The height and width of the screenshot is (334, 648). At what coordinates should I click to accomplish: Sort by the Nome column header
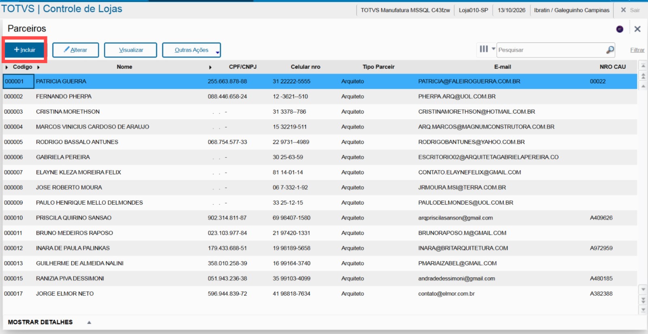[124, 67]
